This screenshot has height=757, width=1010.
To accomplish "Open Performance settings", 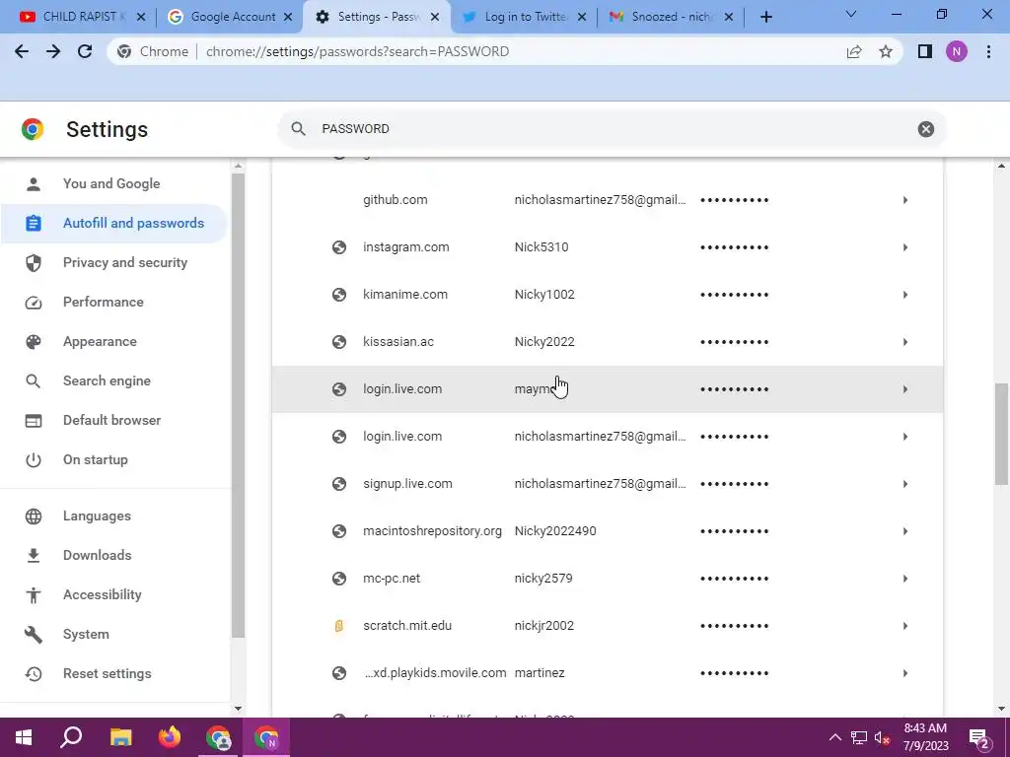I will pos(113,302).
